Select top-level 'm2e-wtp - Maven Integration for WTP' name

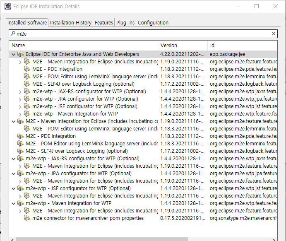coord(68,203)
